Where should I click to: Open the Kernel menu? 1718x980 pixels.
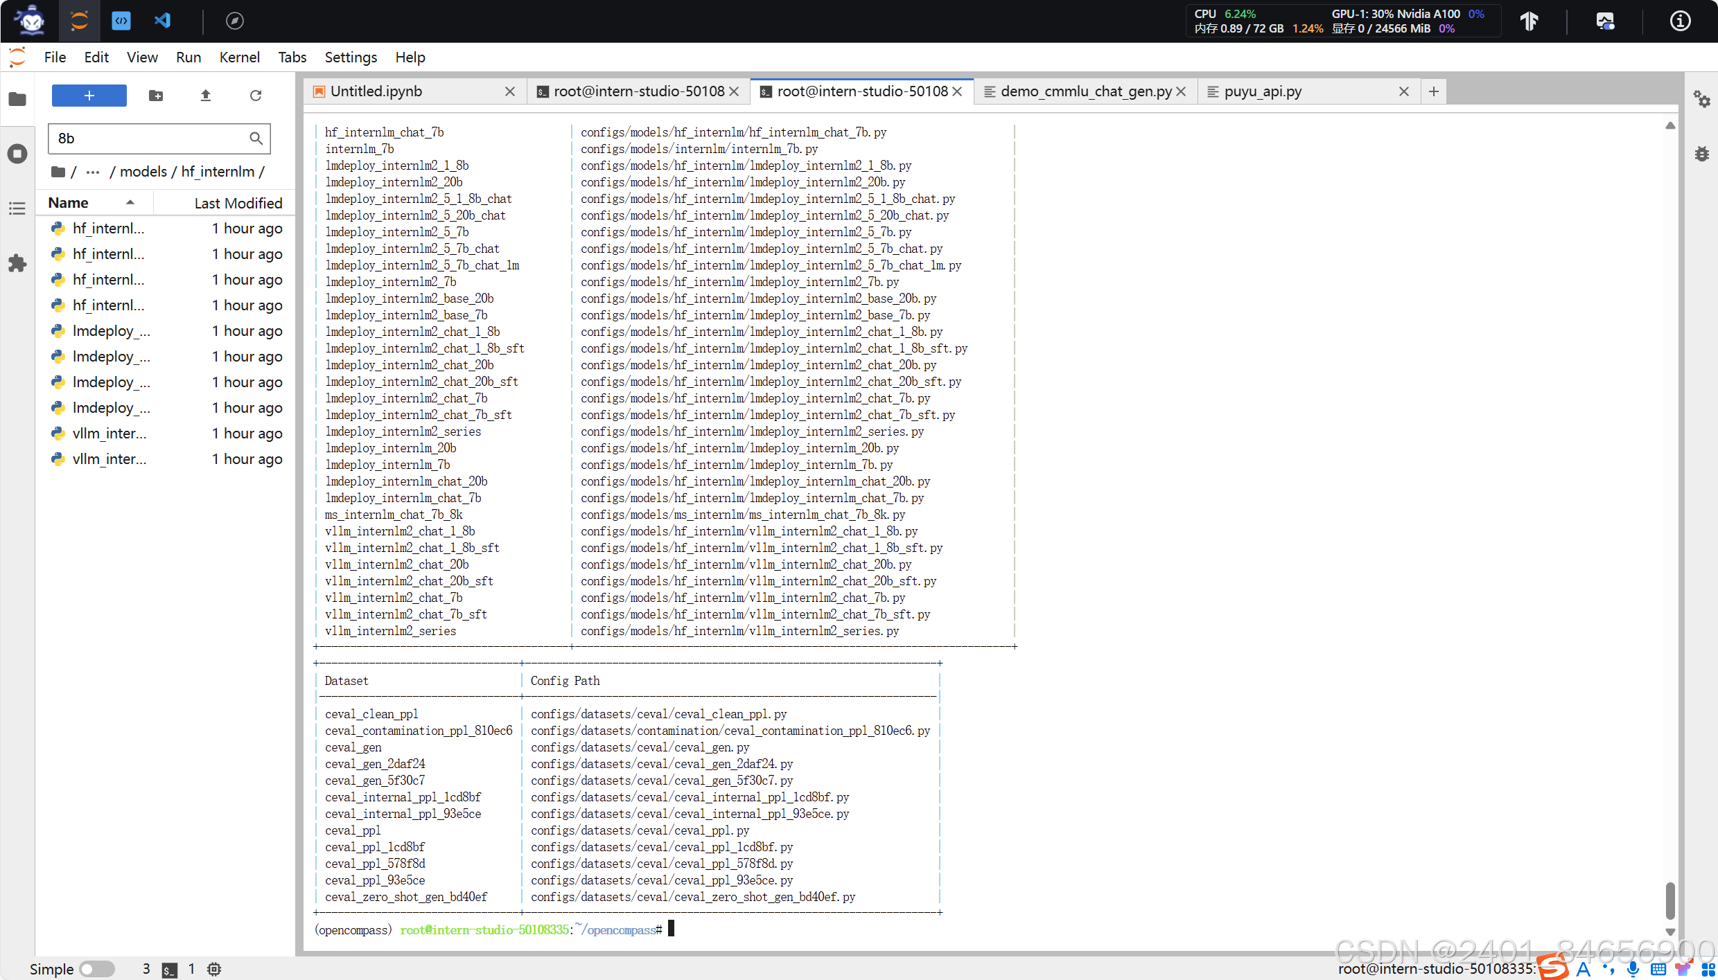coord(239,57)
